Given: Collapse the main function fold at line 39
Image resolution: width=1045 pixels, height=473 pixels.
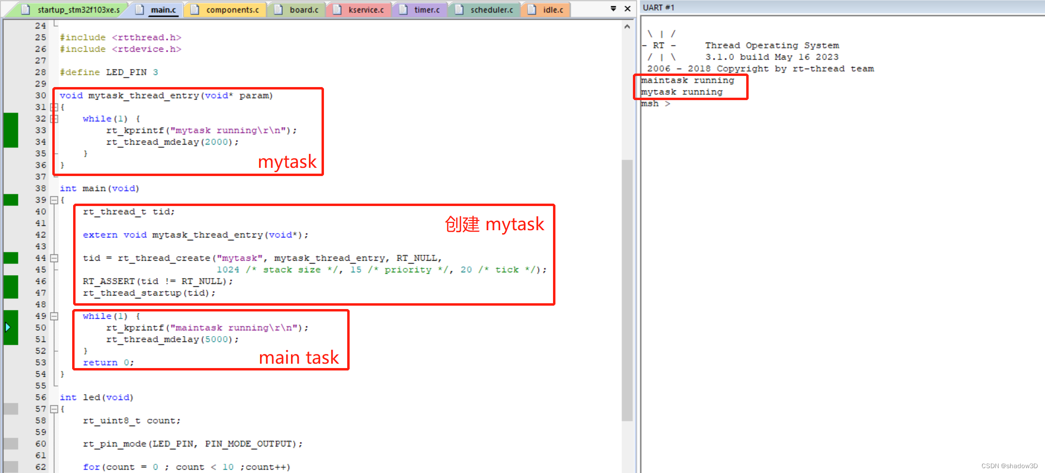Looking at the screenshot, I should (x=54, y=200).
